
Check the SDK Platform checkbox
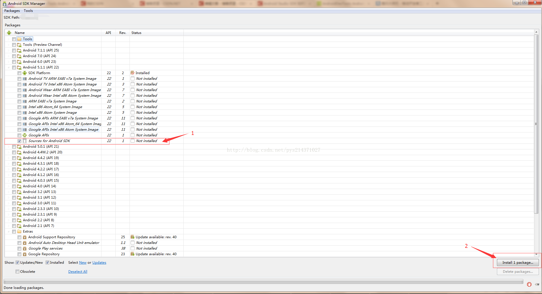(x=19, y=73)
